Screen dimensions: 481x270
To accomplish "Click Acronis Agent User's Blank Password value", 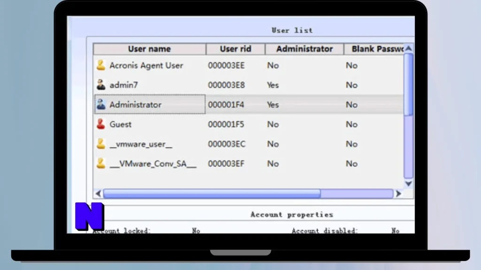I will tap(351, 66).
